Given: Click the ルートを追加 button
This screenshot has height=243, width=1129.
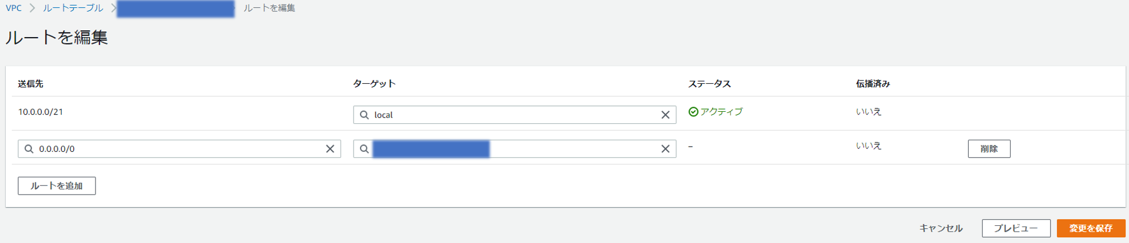Looking at the screenshot, I should (x=57, y=186).
